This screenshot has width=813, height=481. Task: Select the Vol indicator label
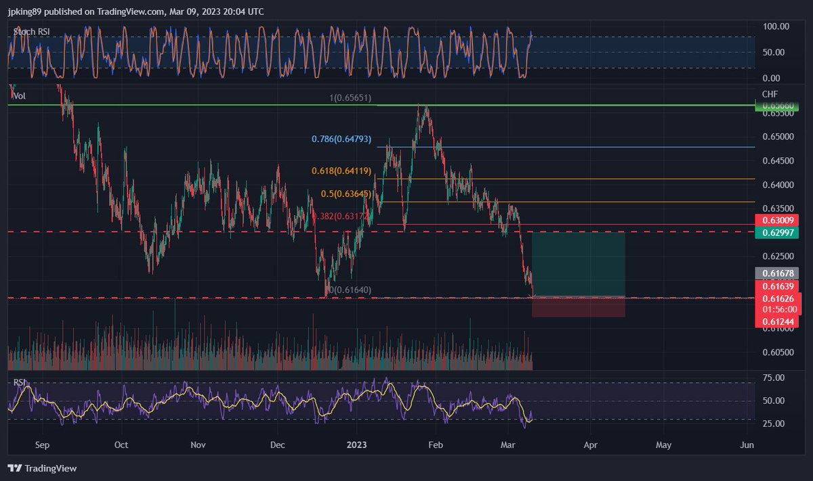coord(20,97)
